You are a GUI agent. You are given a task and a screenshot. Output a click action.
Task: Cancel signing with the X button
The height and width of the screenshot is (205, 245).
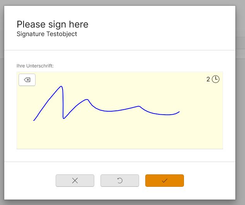point(75,181)
